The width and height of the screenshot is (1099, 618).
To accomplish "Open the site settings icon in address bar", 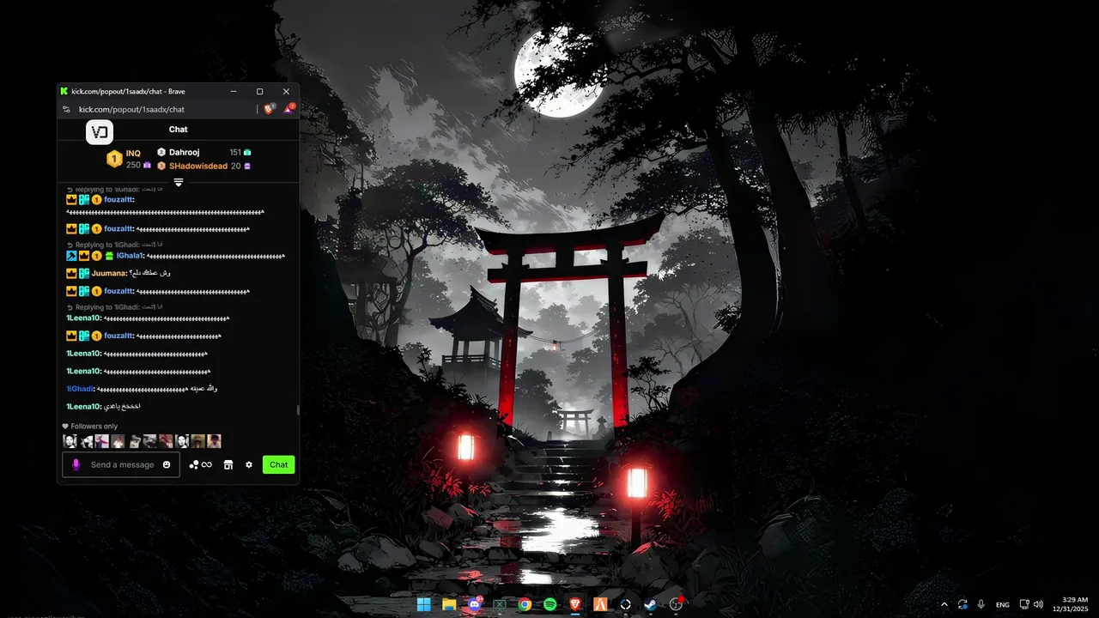I will [67, 109].
